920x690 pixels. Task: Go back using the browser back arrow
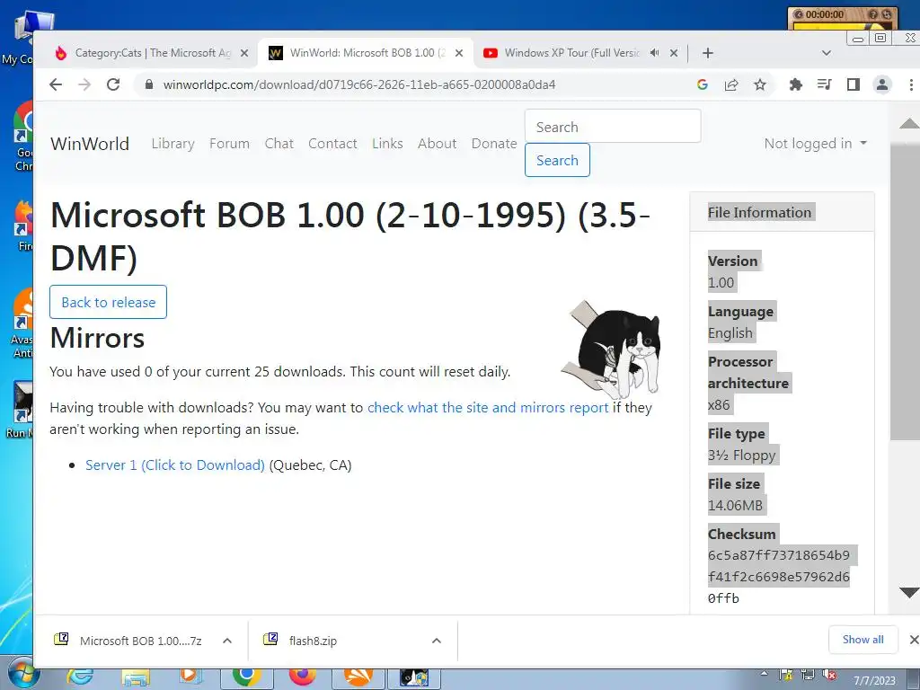pos(56,84)
